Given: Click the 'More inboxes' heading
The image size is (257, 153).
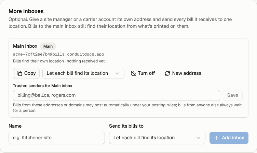Looking at the screenshot, I should click(26, 11).
